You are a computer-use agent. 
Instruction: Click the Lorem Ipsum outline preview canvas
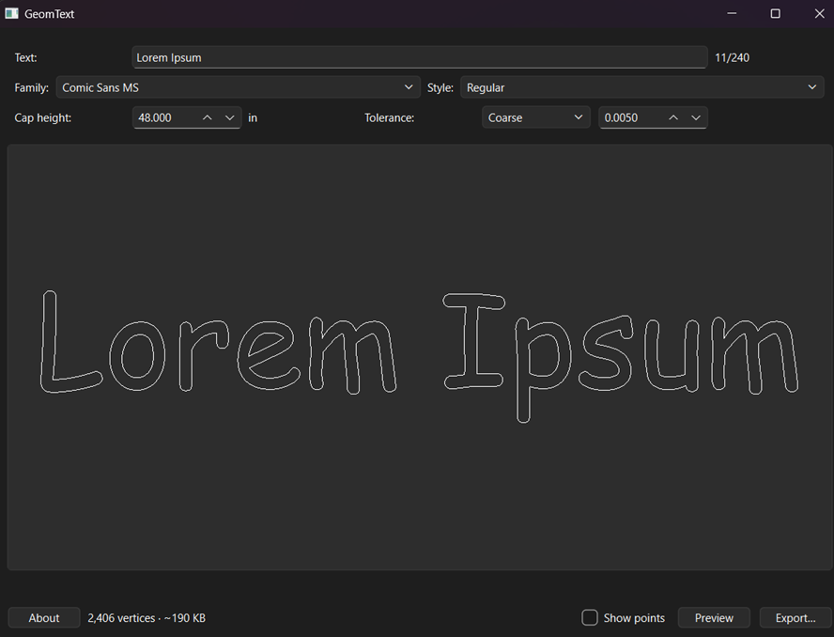[420, 357]
